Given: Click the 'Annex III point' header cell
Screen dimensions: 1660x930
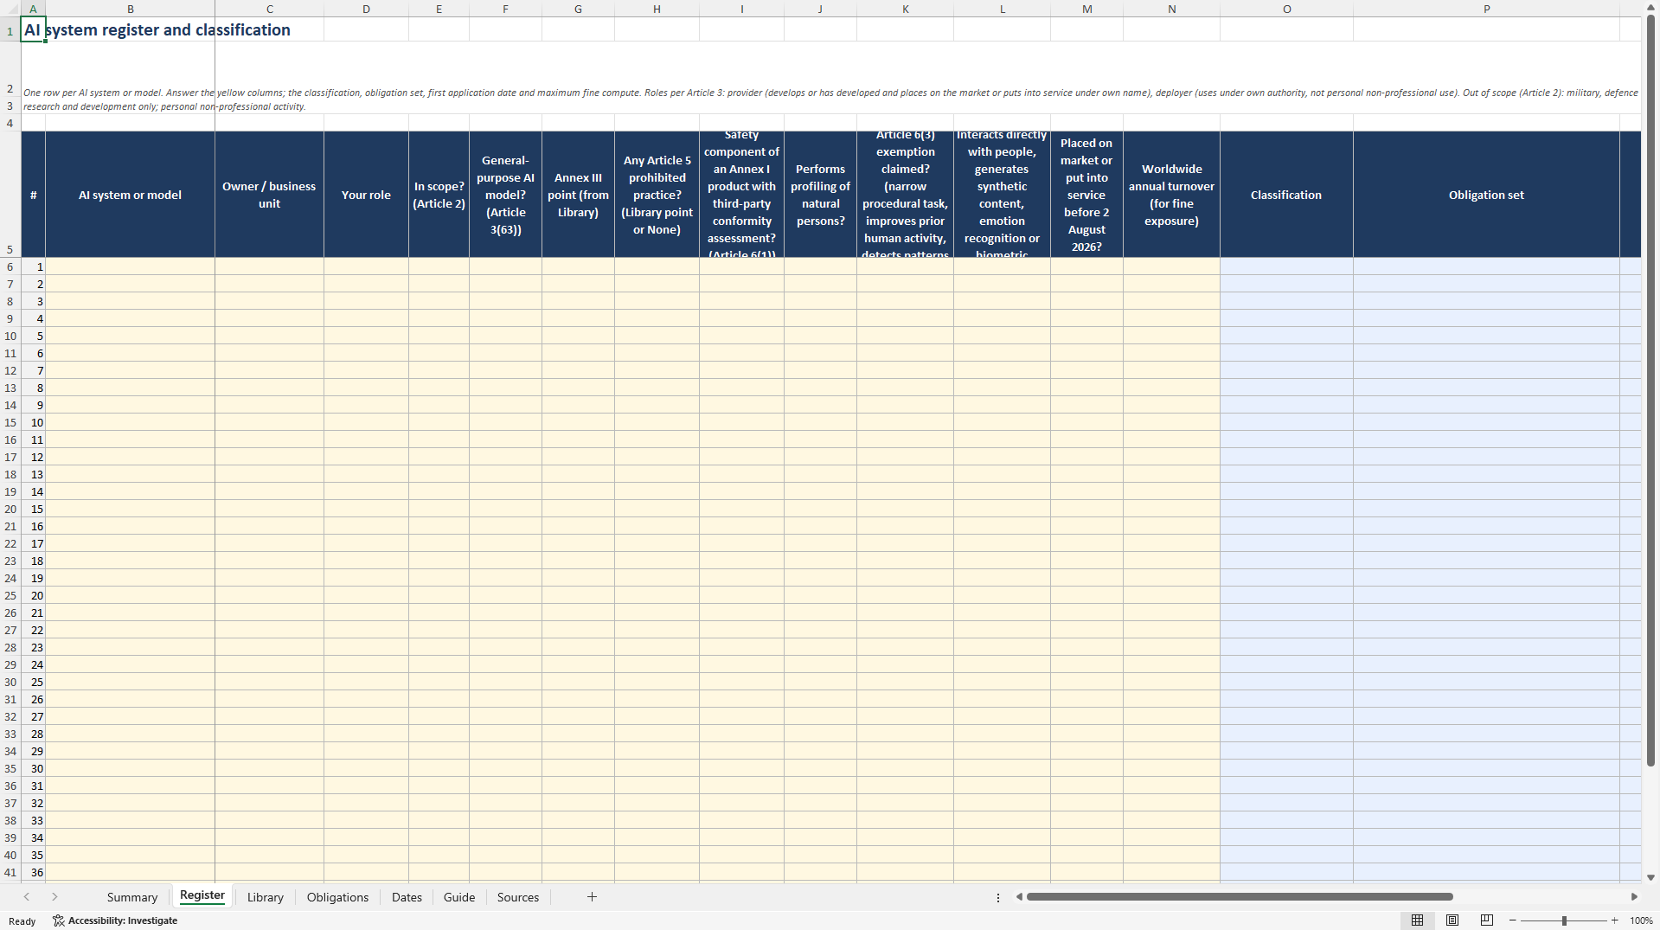Looking at the screenshot, I should tap(578, 195).
